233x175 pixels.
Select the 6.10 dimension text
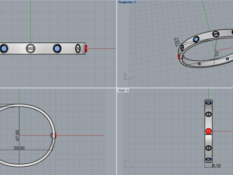click(216, 165)
